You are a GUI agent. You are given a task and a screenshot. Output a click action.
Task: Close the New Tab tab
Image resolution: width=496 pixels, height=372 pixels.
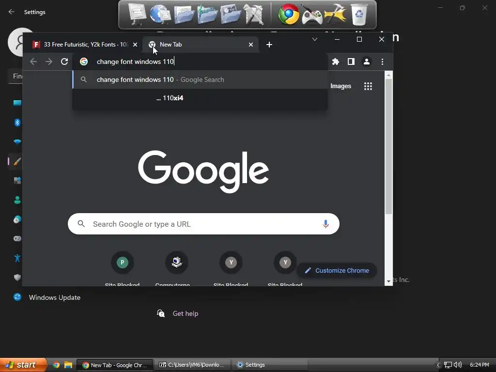click(251, 45)
